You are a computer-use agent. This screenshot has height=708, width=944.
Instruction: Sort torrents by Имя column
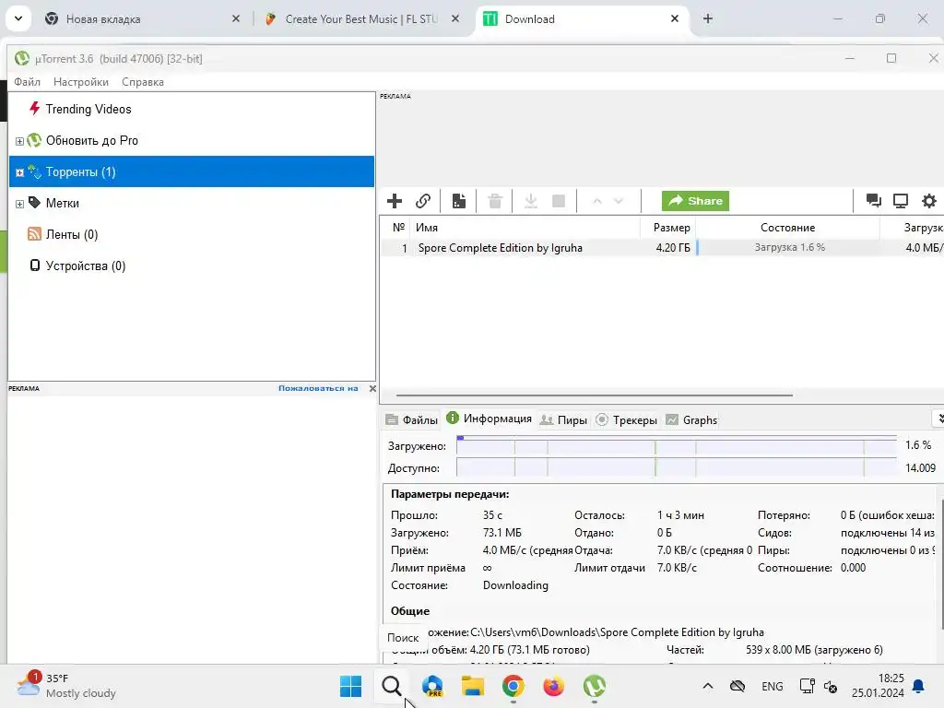(x=525, y=228)
